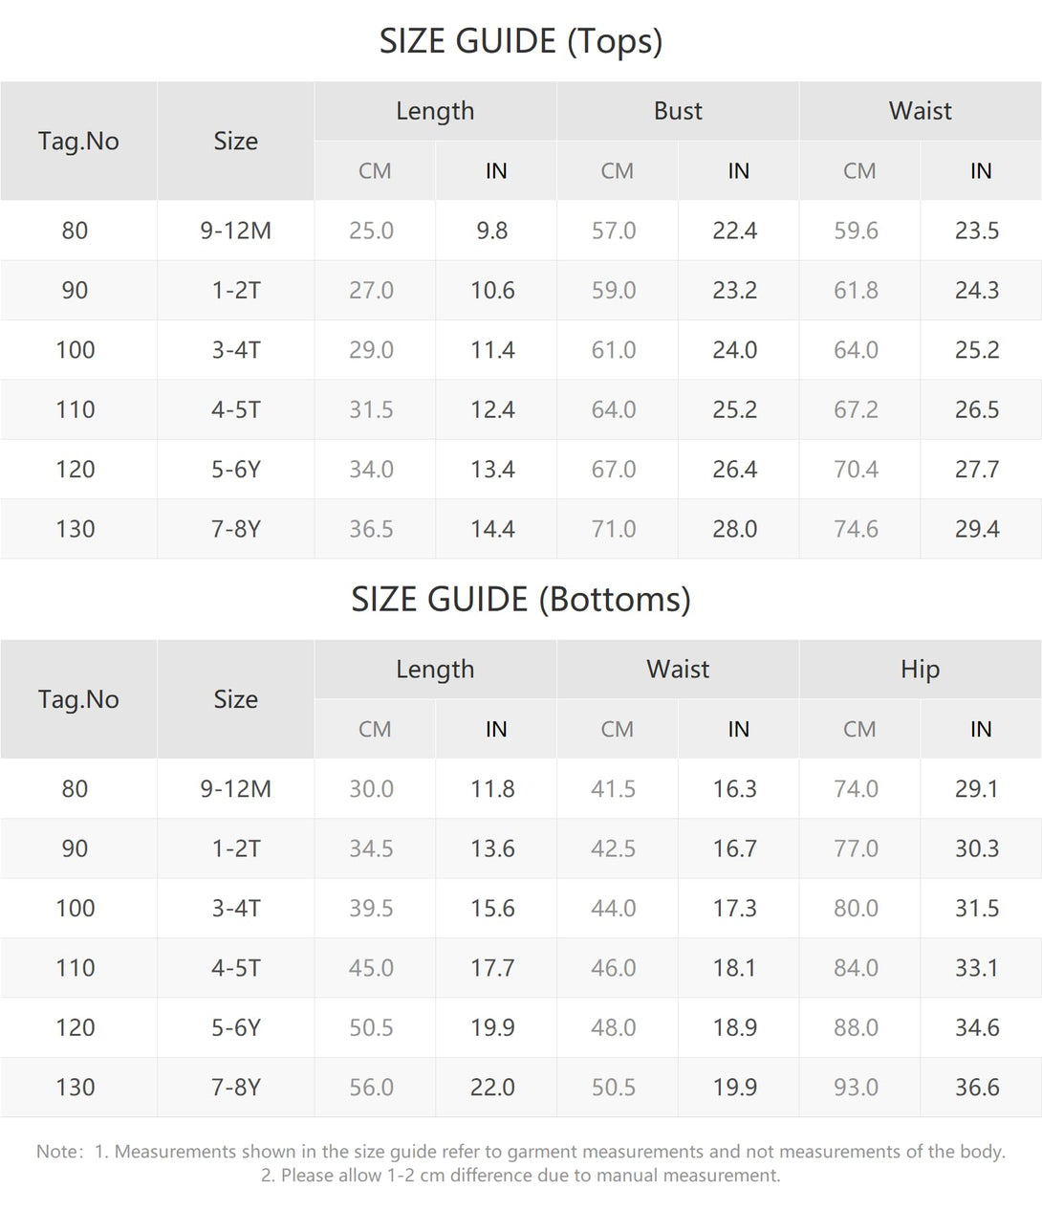Click the Bottoms table Size header
Image resolution: width=1042 pixels, height=1211 pixels.
[x=235, y=700]
